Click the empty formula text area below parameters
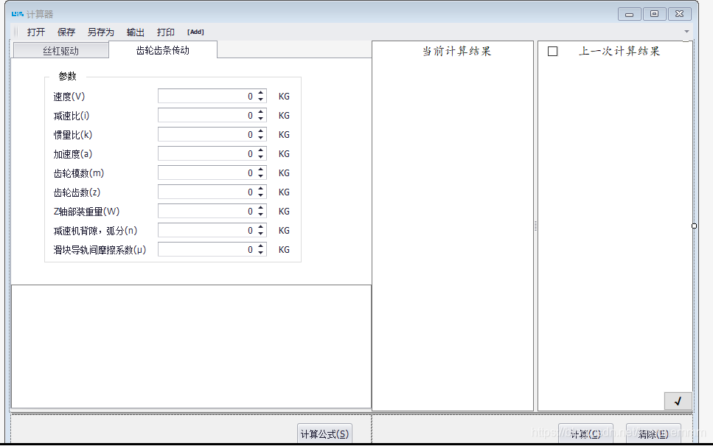 (x=191, y=346)
